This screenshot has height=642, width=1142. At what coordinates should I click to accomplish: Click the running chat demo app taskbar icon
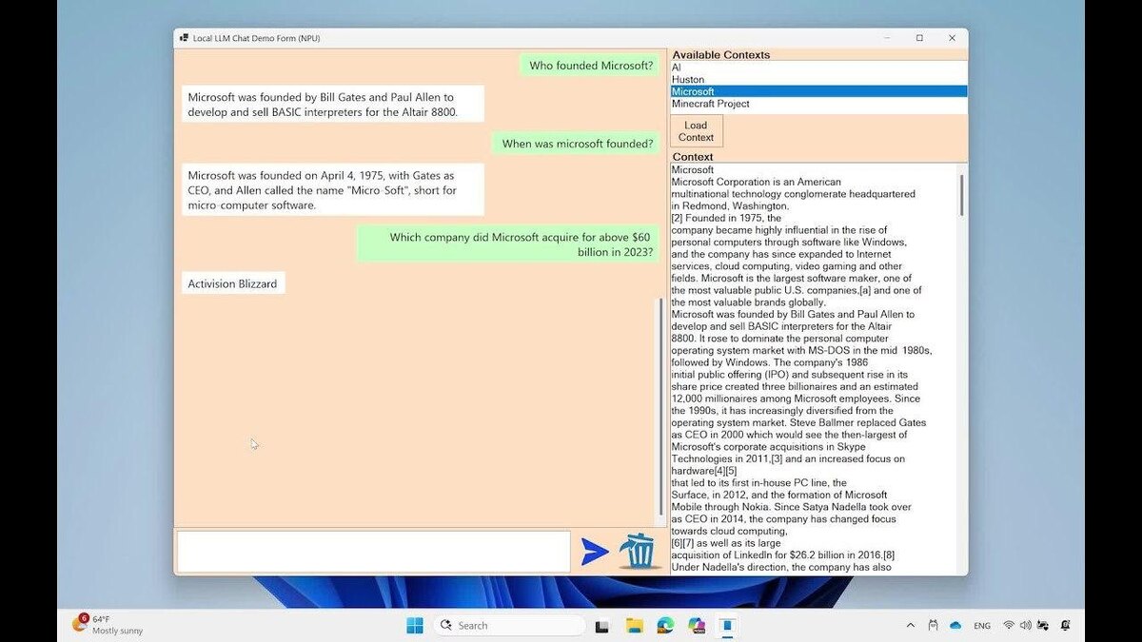point(727,625)
